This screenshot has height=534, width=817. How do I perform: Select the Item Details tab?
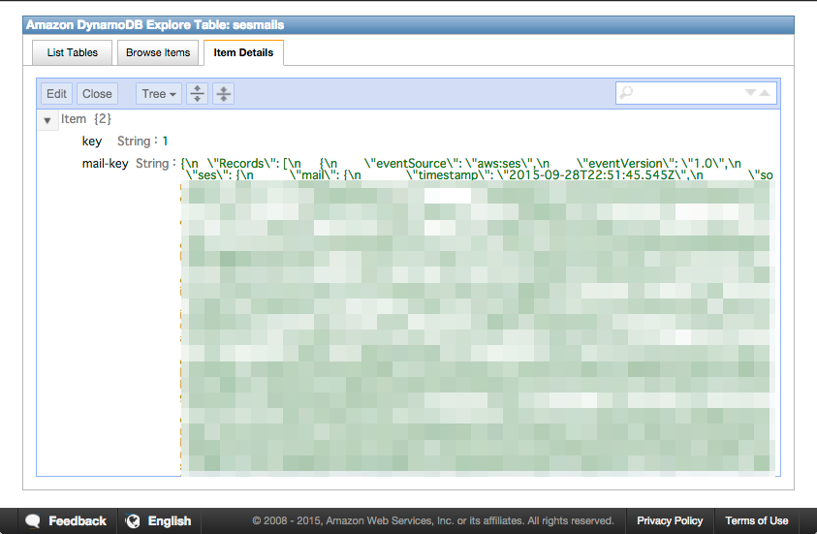tap(243, 52)
